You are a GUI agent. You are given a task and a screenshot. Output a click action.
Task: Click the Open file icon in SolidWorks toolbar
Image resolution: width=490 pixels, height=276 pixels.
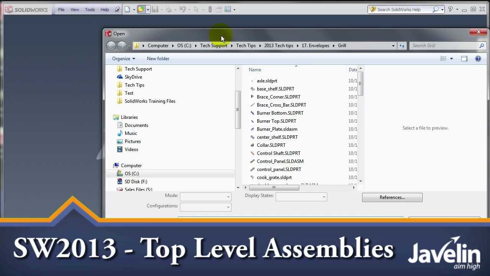[x=141, y=9]
